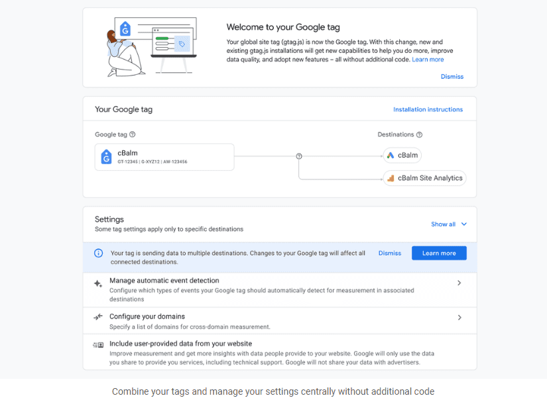Open Installation instructions link
The width and height of the screenshot is (549, 404).
click(x=428, y=110)
